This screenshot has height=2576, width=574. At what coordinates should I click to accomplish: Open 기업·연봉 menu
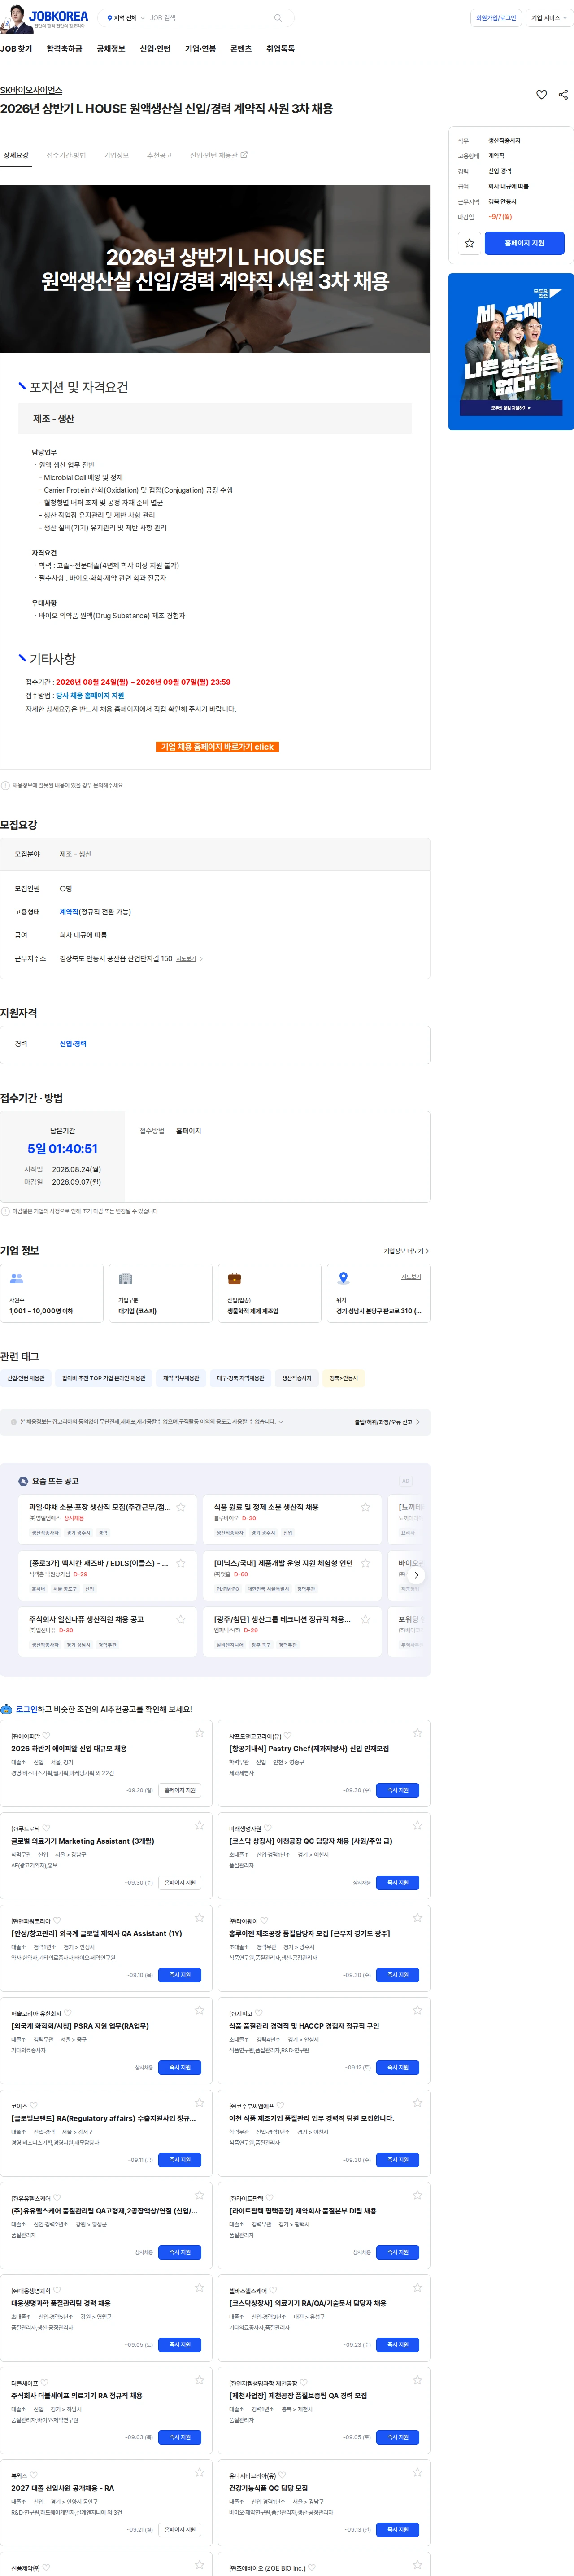(200, 48)
